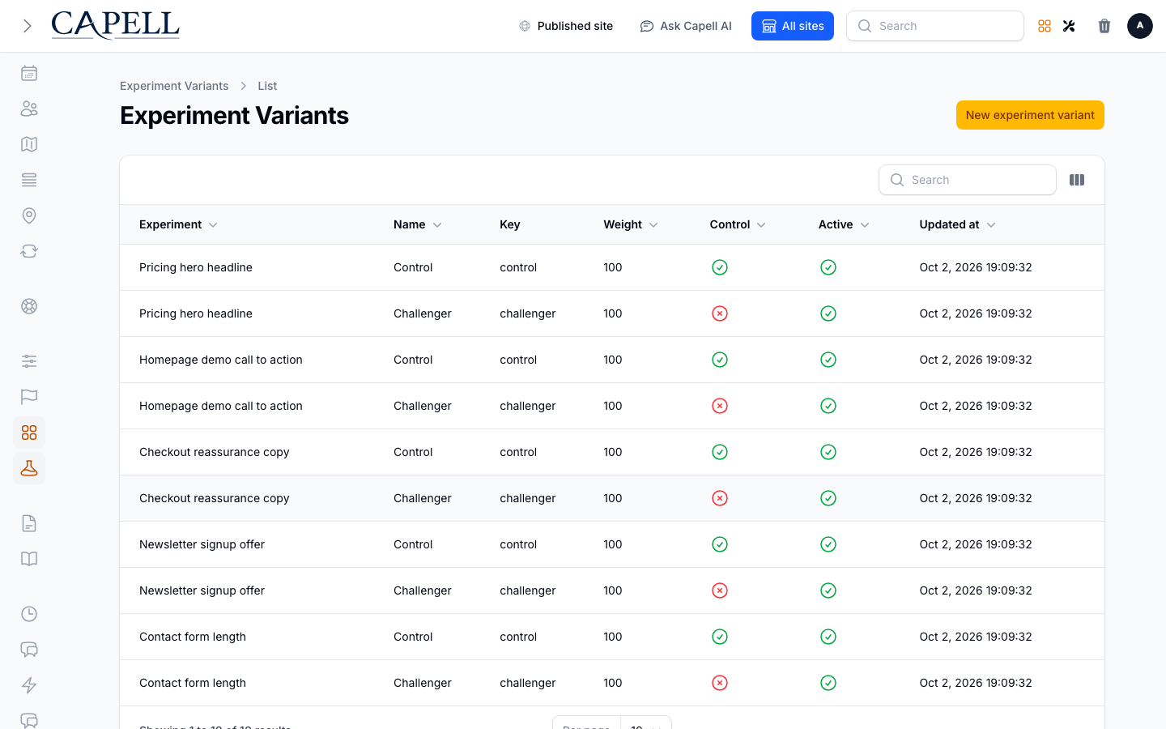Open the Newsletter signup offer Challenger row
Viewport: 1166px width, 729px height.
[612, 590]
